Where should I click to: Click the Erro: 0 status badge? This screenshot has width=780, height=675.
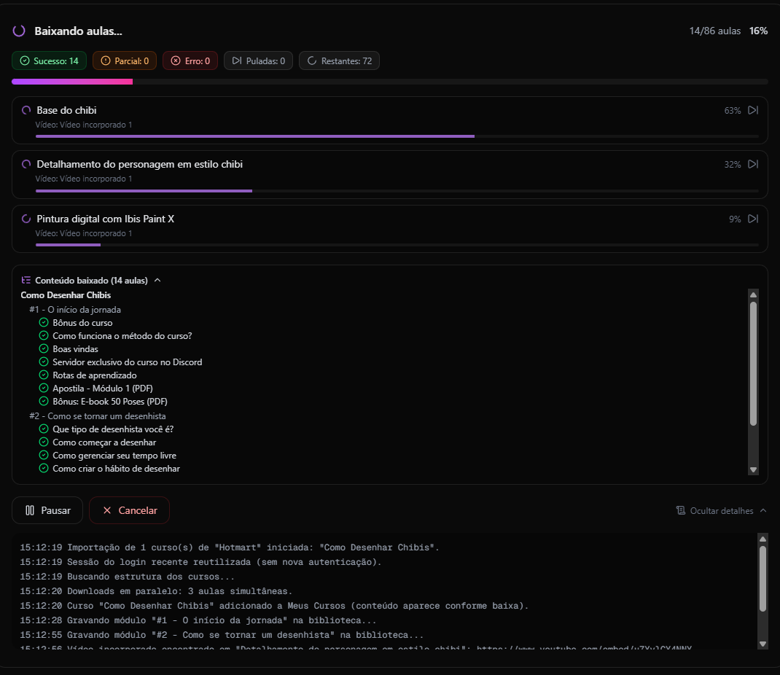click(x=190, y=61)
